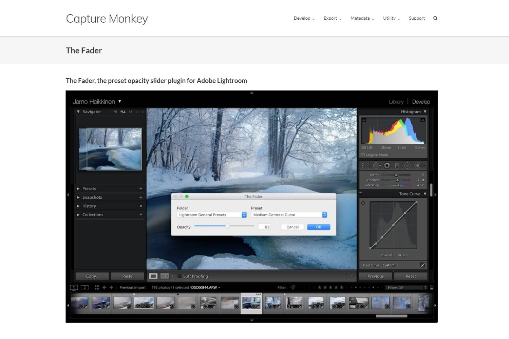Open the Preset dropdown showing Medium Contrast Curve
This screenshot has width=509, height=339.
288,215
